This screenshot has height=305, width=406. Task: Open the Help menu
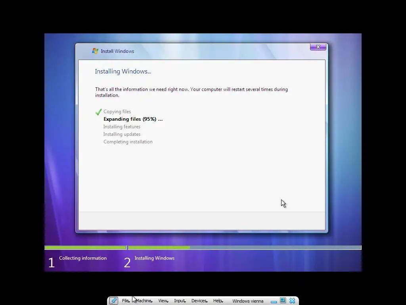click(x=218, y=301)
